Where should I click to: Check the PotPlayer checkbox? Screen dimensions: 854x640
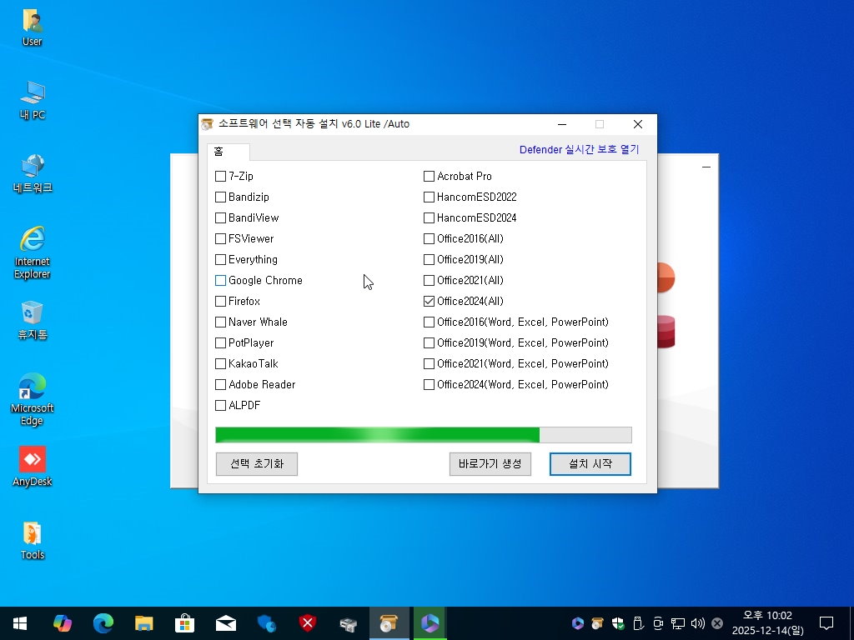(220, 342)
